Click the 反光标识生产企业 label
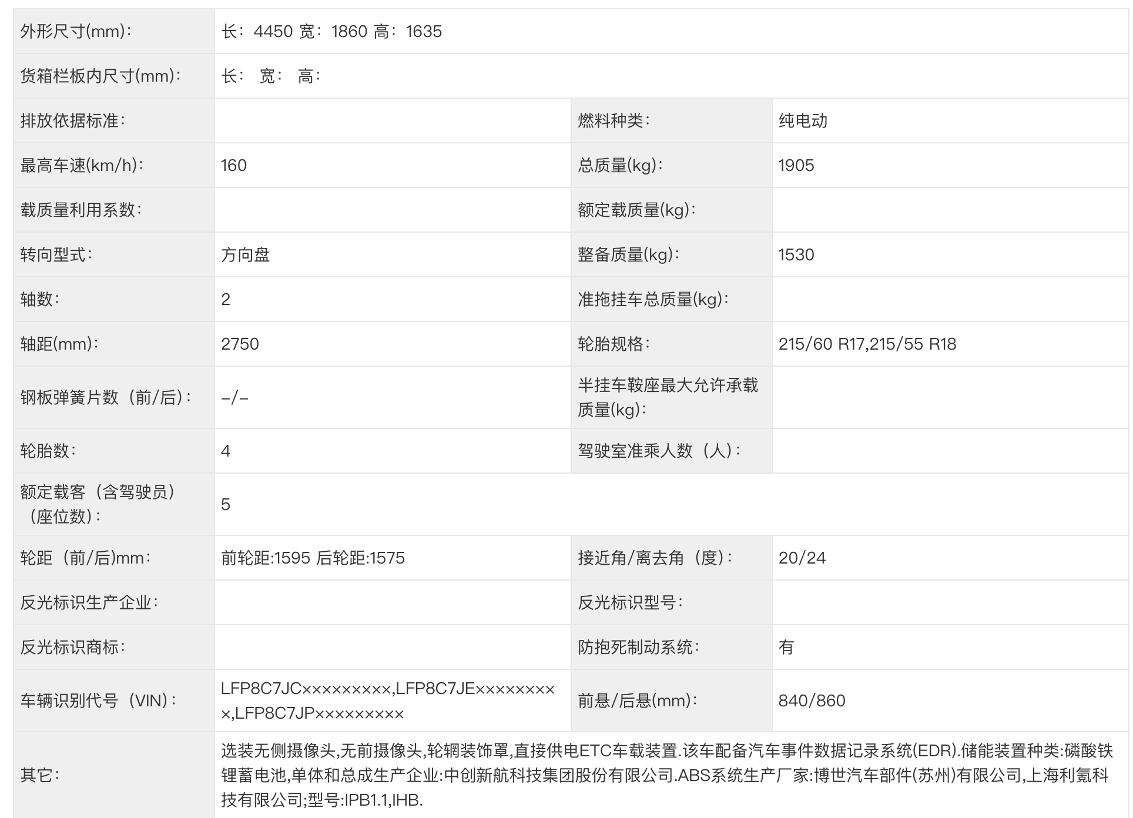The image size is (1133, 818). coord(89,602)
